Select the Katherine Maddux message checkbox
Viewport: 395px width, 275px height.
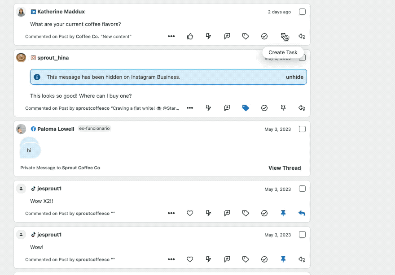point(302,12)
